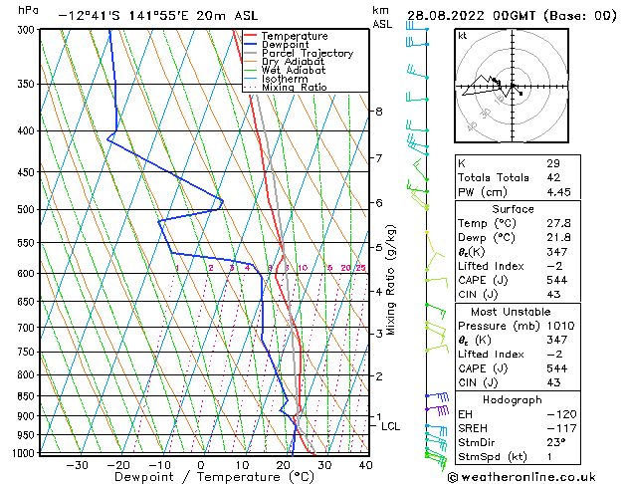Viewport: 626px width, 484px height.
Task: Click the -10 temperature axis tick label
Action: (159, 466)
